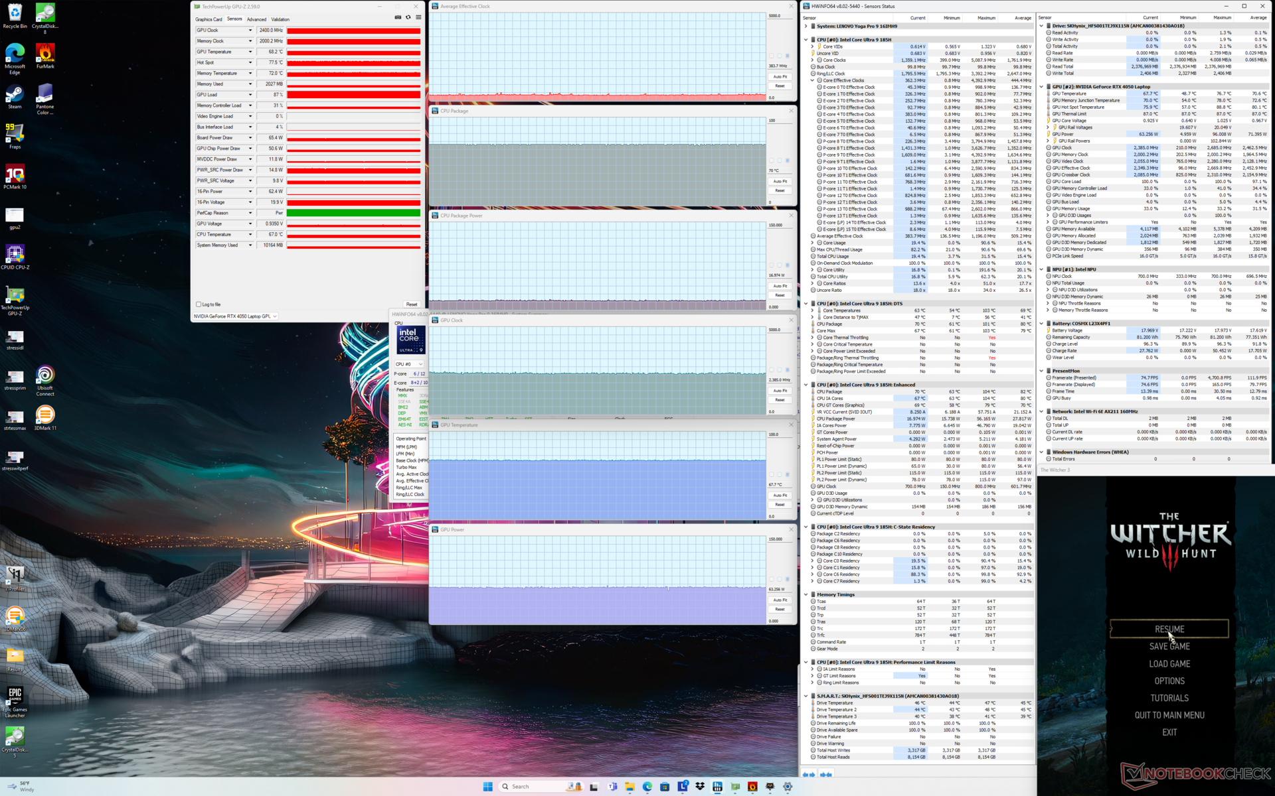Expand the Core Temperatures tree item
Viewport: 1275px width, 796px height.
(x=812, y=310)
